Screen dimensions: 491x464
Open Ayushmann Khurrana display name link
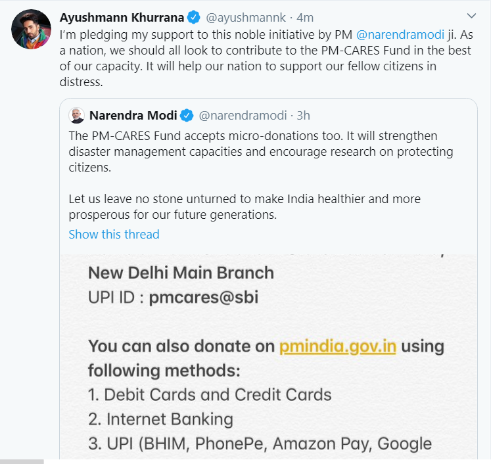(x=122, y=17)
